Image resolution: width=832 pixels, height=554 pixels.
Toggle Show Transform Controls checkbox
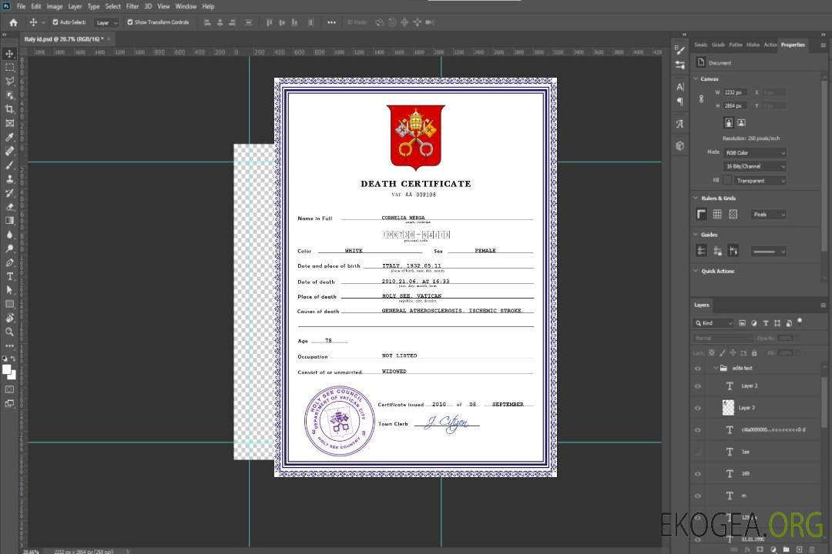(x=130, y=22)
